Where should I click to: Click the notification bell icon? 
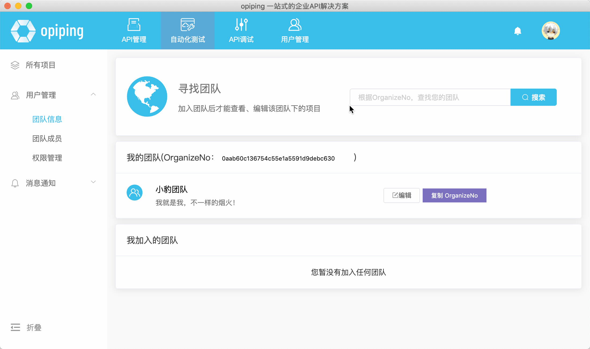tap(518, 31)
